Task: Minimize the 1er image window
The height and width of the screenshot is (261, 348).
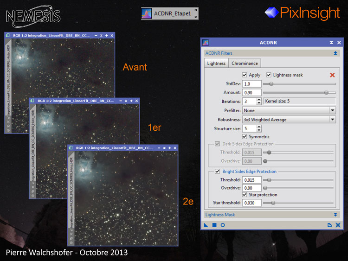Action: (x=121, y=101)
